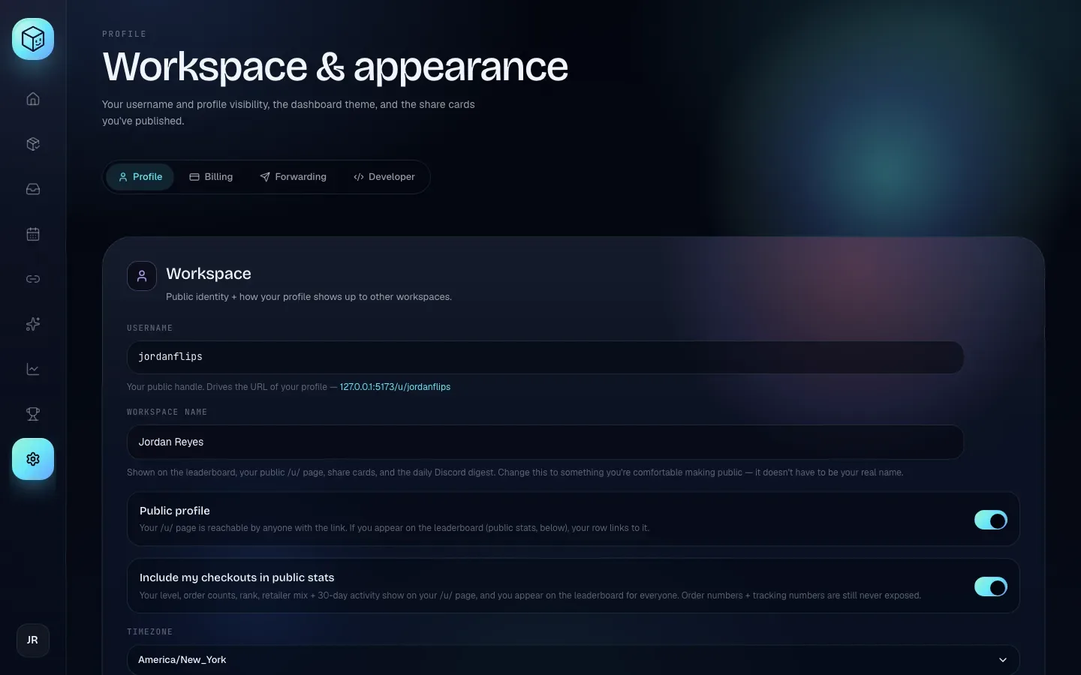Toggle Include my checkouts in public stats
1081x675 pixels.
pyautogui.click(x=991, y=586)
